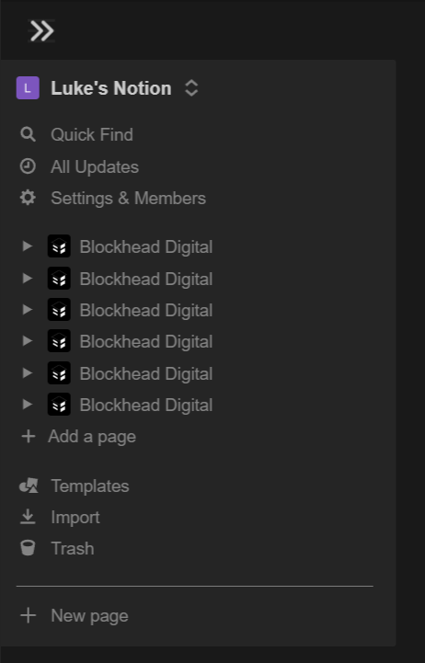Click the Settings & Members gear icon
The image size is (425, 663).
(x=28, y=198)
